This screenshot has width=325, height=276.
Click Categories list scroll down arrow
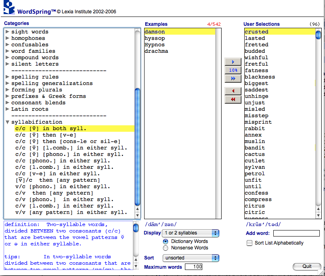(x=137, y=216)
